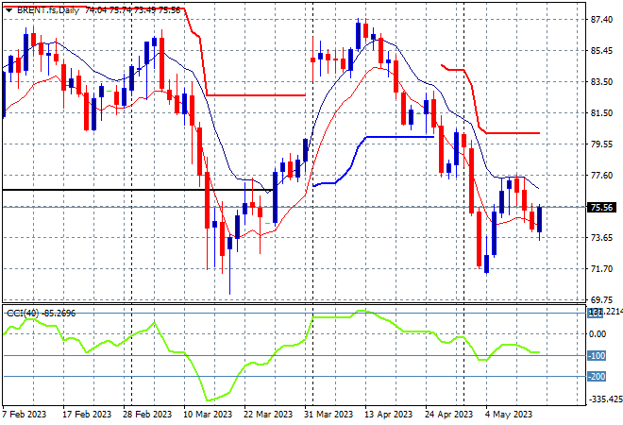The height and width of the screenshot is (425, 623).
Task: Select the last blue candle on the chart
Action: (540, 219)
